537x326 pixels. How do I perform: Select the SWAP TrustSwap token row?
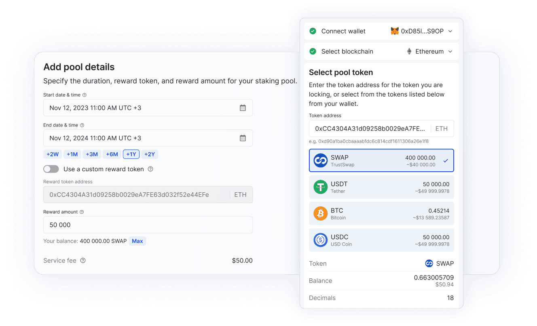(x=381, y=160)
